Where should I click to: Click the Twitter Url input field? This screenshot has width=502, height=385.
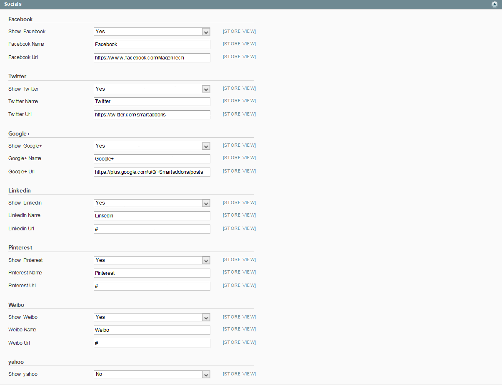tap(152, 115)
